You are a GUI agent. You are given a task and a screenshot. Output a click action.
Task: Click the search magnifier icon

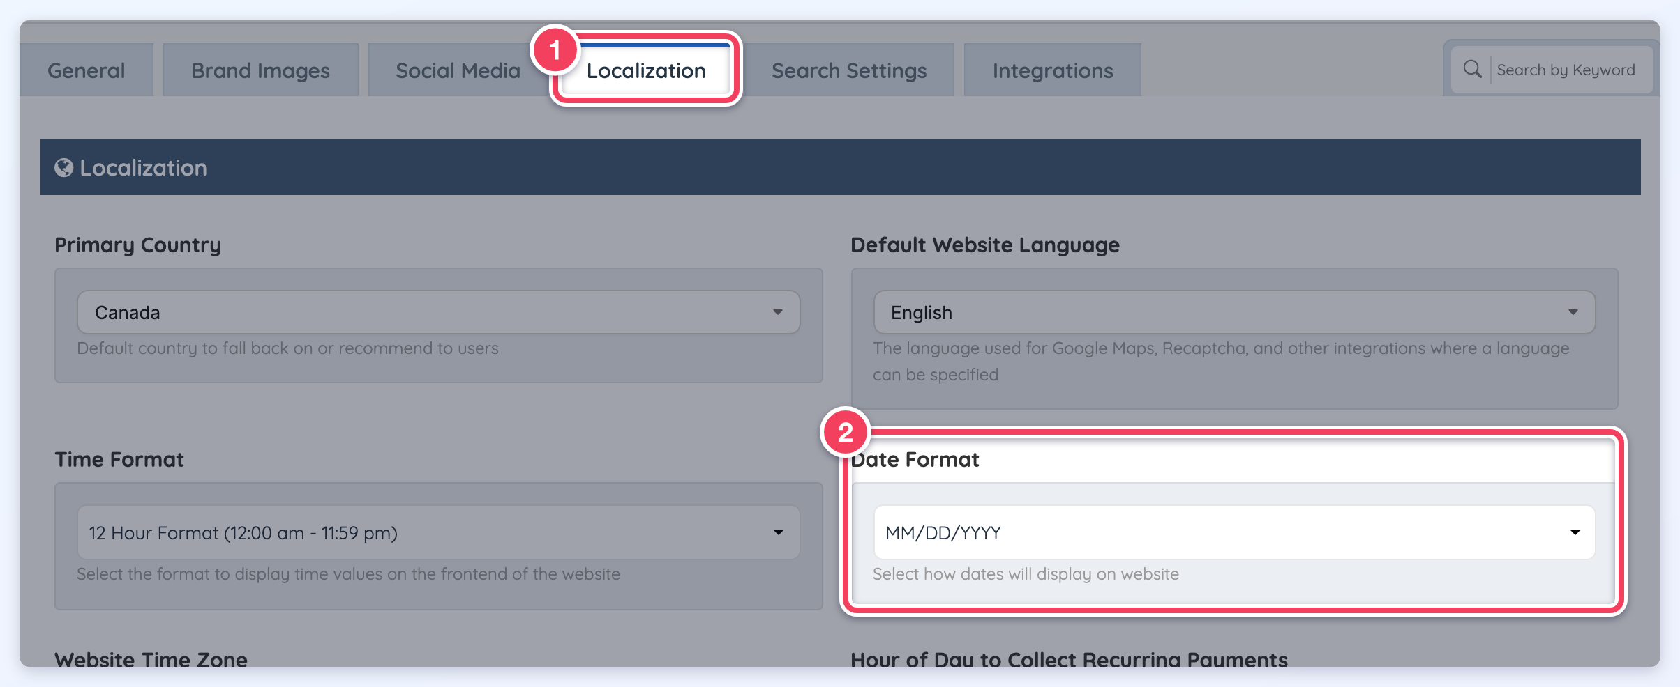coord(1472,69)
